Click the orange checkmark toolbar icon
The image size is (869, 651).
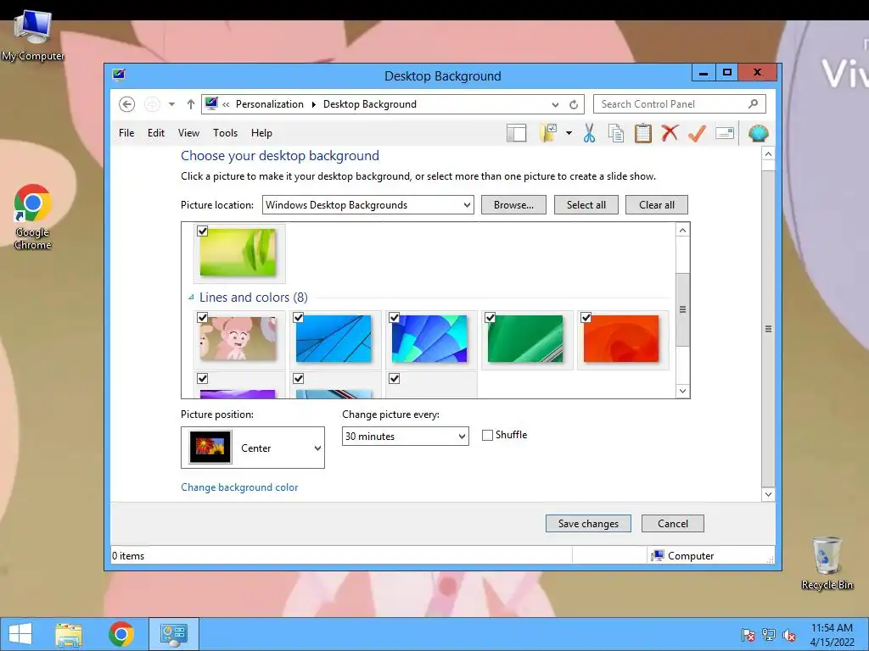tap(697, 133)
